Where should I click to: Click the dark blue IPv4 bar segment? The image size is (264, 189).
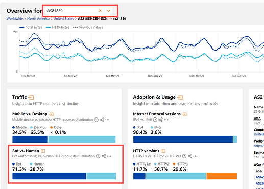(183, 139)
